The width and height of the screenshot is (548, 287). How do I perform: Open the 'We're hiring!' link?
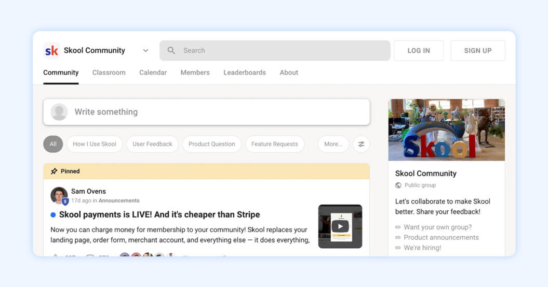[422, 248]
